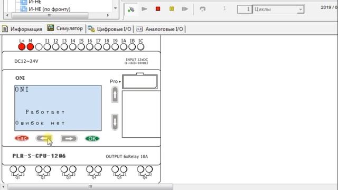Toggle input I9 terminal
This screenshot has height=190, width=338.
115,47
